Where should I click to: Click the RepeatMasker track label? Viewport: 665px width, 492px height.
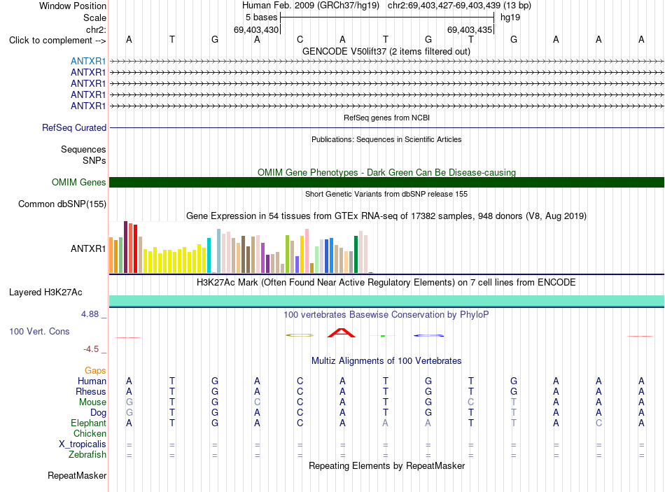pyautogui.click(x=77, y=475)
